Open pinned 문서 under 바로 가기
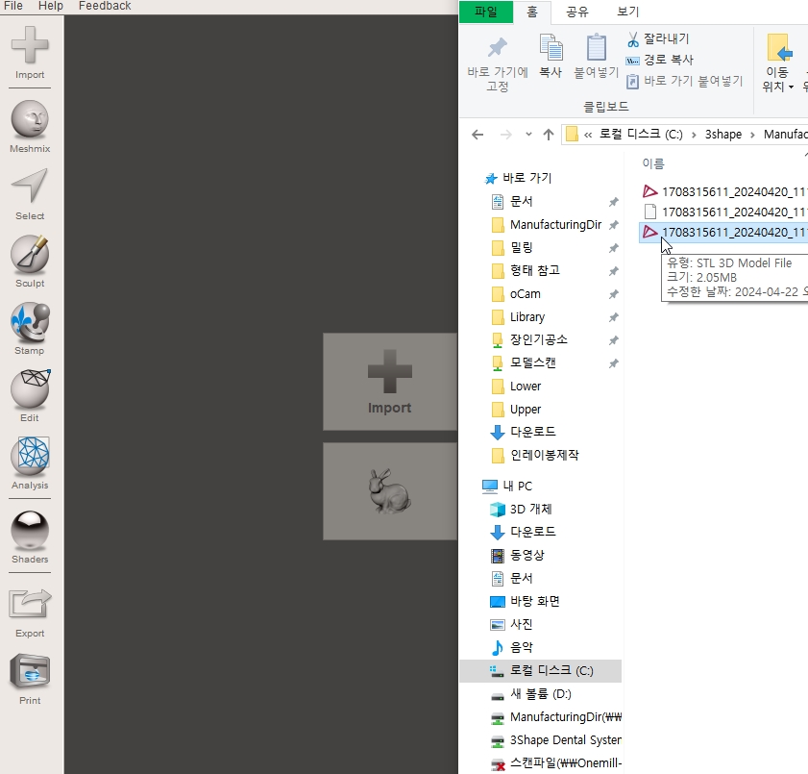 (512, 202)
